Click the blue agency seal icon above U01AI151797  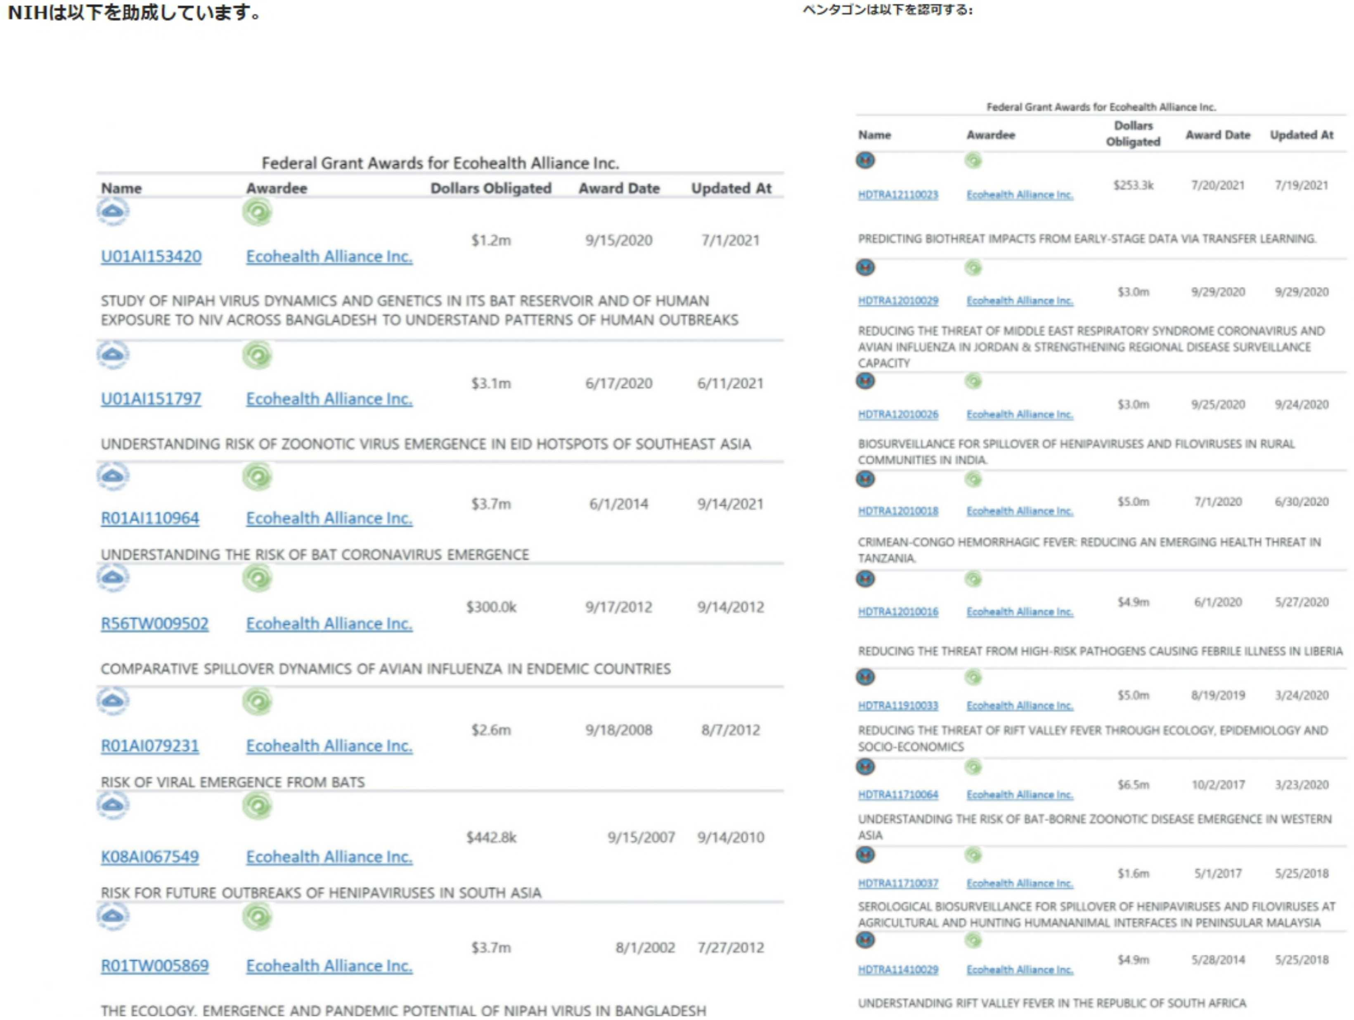coord(113,355)
